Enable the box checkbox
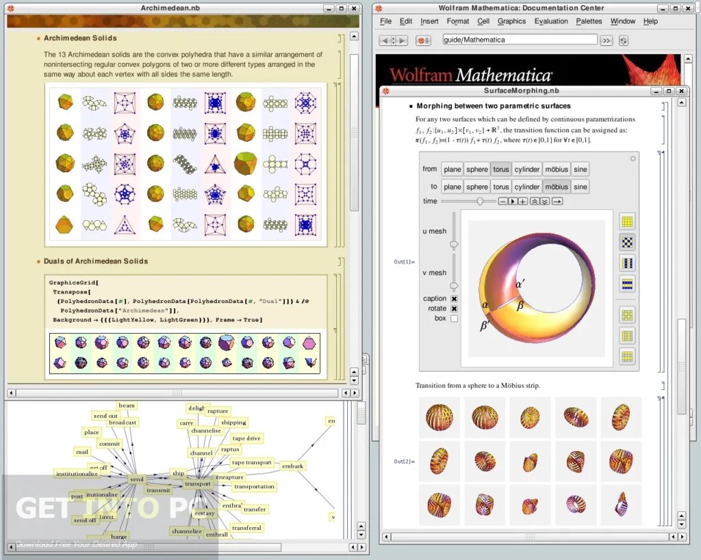This screenshot has width=701, height=560. (455, 319)
